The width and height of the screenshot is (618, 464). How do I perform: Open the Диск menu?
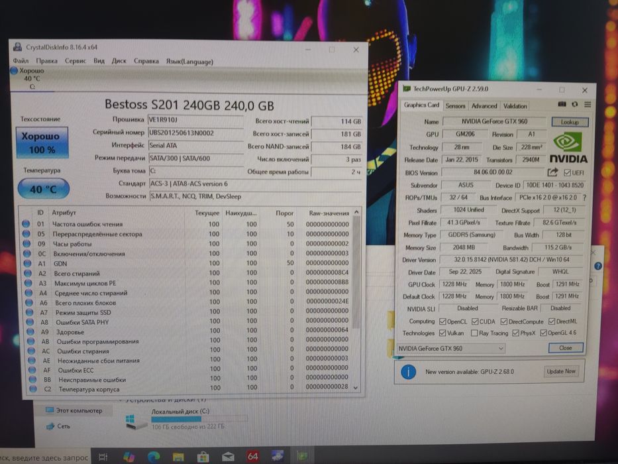click(x=119, y=61)
